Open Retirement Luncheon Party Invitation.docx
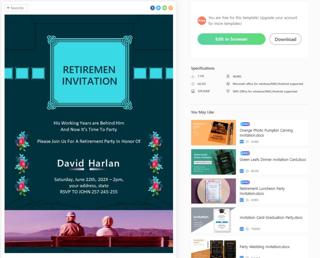This screenshot has width=320, height=258. tap(262, 191)
